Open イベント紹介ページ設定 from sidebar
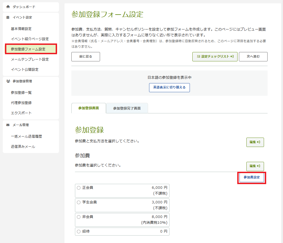This screenshot has height=243, width=283. pyautogui.click(x=30, y=39)
